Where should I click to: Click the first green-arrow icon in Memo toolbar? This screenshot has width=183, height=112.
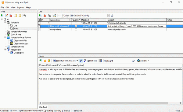(x=41, y=61)
